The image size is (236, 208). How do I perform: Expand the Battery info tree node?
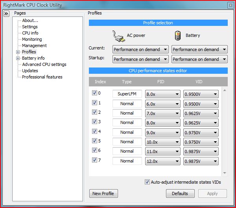tap(18, 58)
